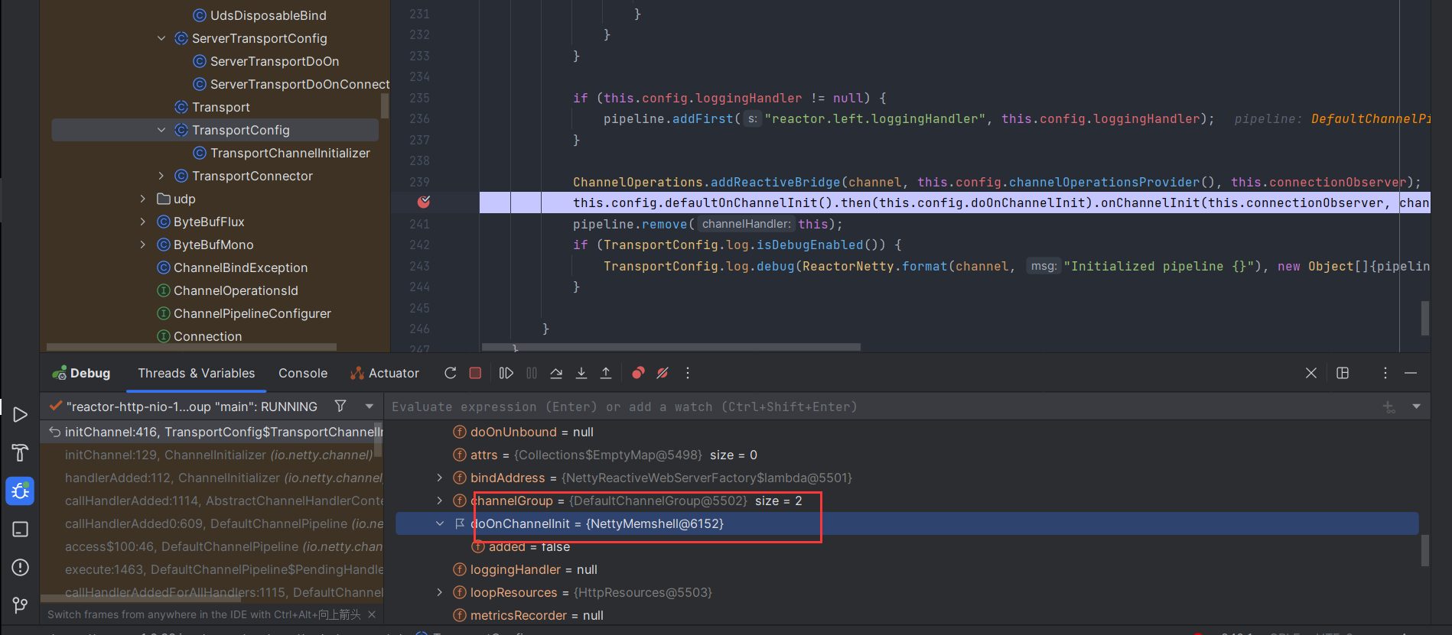Viewport: 1452px width, 635px height.
Task: Stop the debug session
Action: coord(475,373)
